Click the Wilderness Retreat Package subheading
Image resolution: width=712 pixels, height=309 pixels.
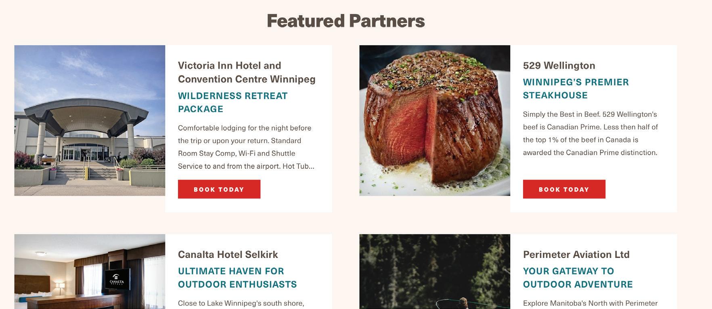point(233,102)
